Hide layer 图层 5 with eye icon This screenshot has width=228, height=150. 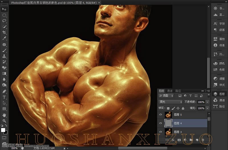(x=161, y=115)
